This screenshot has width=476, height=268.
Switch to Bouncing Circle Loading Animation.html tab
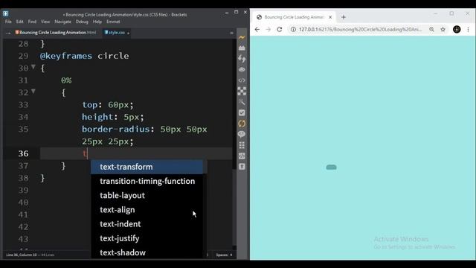[56, 33]
